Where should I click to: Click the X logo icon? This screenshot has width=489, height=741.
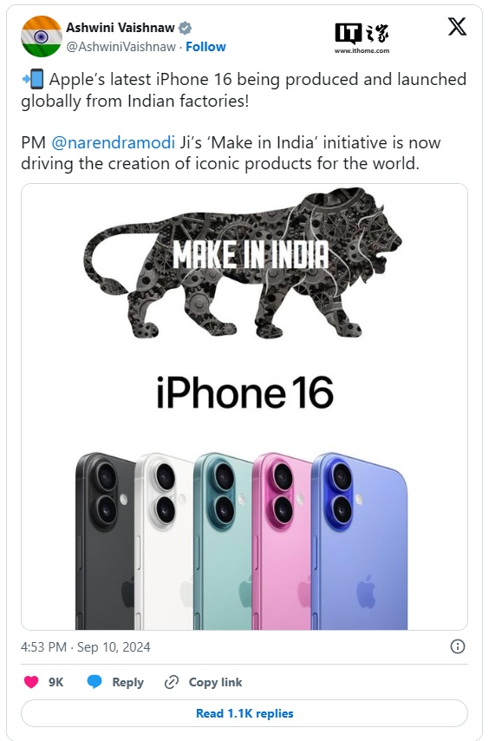[457, 26]
